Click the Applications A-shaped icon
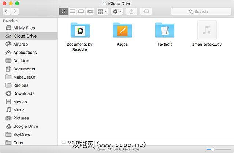The height and width of the screenshot is (153, 234). click(8, 52)
